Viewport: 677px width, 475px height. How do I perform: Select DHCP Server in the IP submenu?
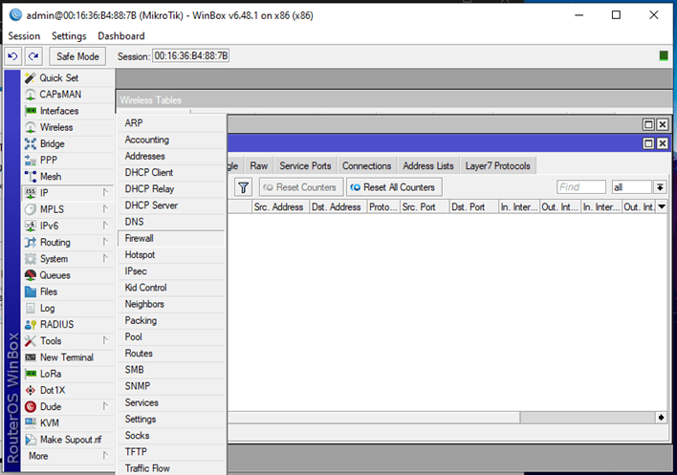171,205
